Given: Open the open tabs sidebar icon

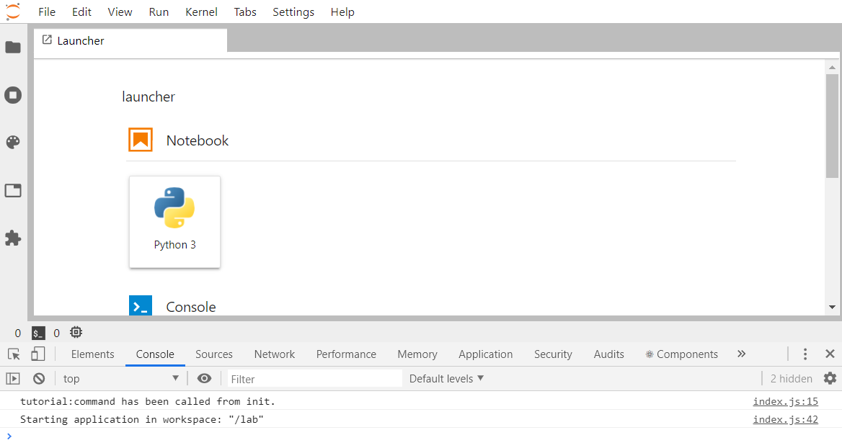Looking at the screenshot, I should [13, 190].
